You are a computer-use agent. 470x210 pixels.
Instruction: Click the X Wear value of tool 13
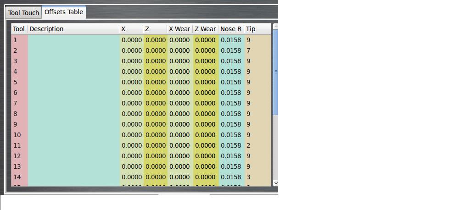pos(180,166)
